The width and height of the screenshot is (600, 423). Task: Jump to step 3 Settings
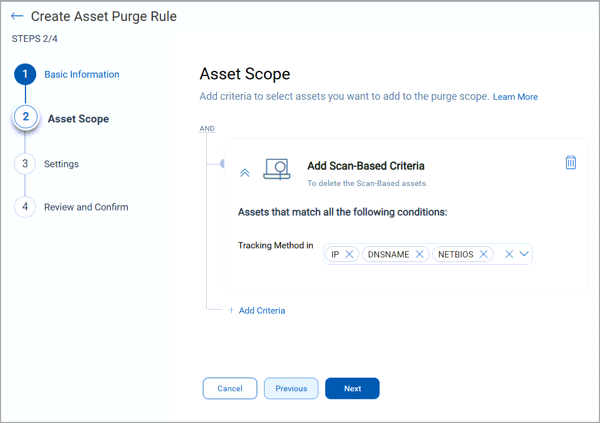click(61, 164)
